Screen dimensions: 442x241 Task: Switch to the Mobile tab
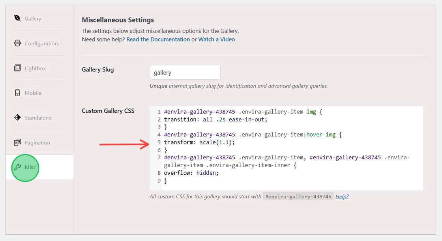click(33, 93)
